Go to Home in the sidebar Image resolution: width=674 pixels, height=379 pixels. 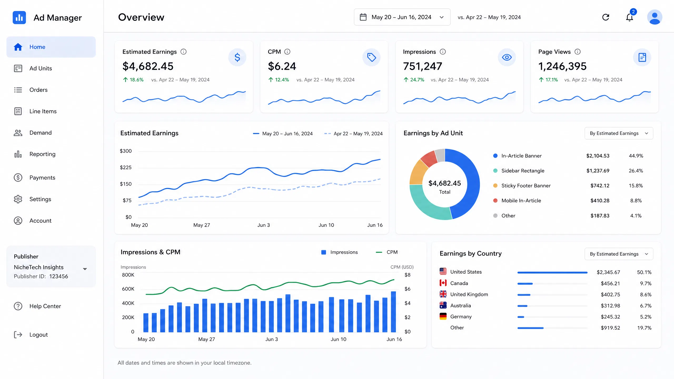click(51, 47)
